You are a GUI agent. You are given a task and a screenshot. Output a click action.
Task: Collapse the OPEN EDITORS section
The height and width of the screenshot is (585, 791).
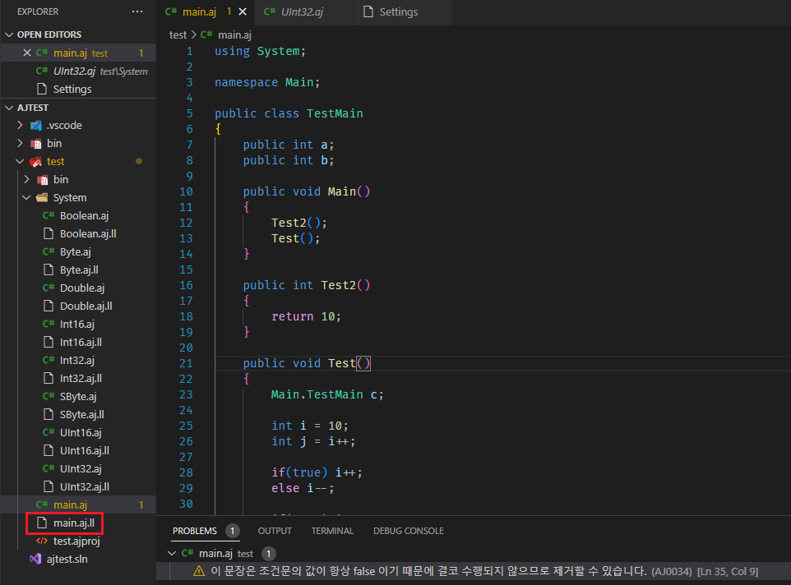8,34
